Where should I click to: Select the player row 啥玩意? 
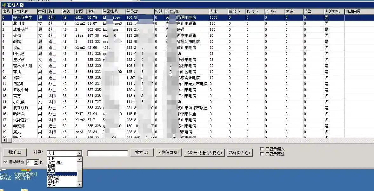click(x=188, y=54)
